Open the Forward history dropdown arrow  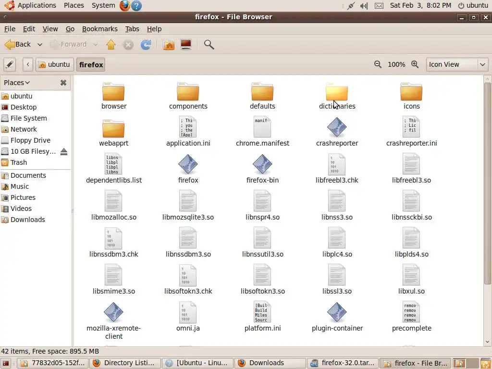(x=95, y=45)
